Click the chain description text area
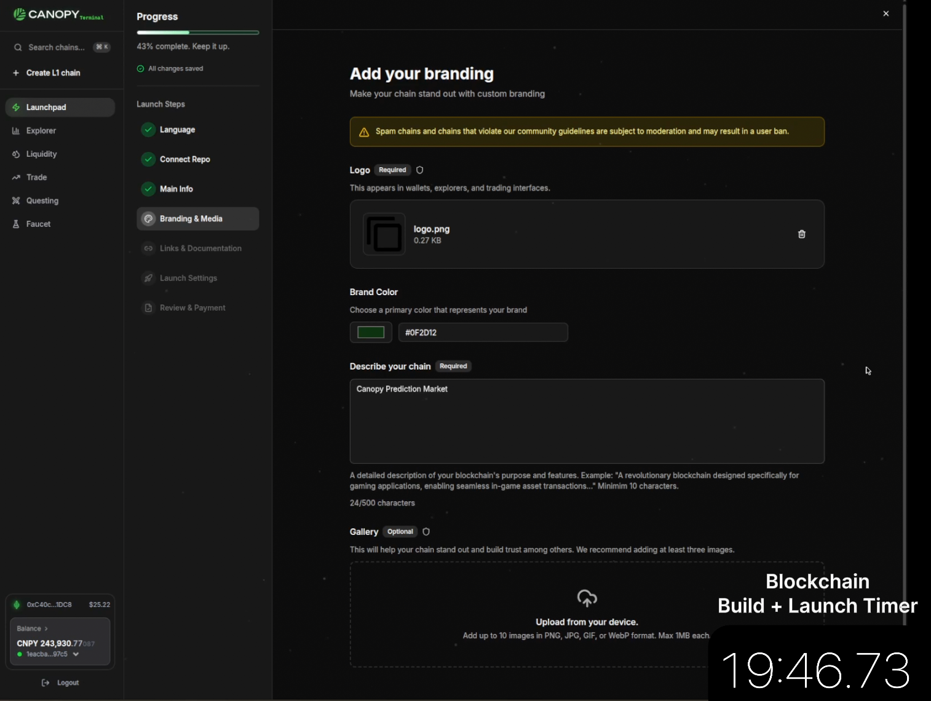The height and width of the screenshot is (701, 931). (x=587, y=421)
